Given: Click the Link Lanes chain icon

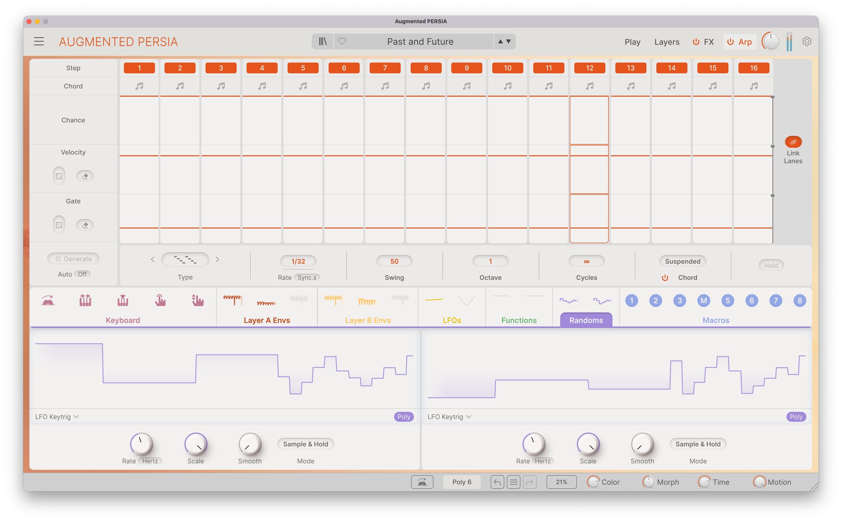Looking at the screenshot, I should (793, 142).
